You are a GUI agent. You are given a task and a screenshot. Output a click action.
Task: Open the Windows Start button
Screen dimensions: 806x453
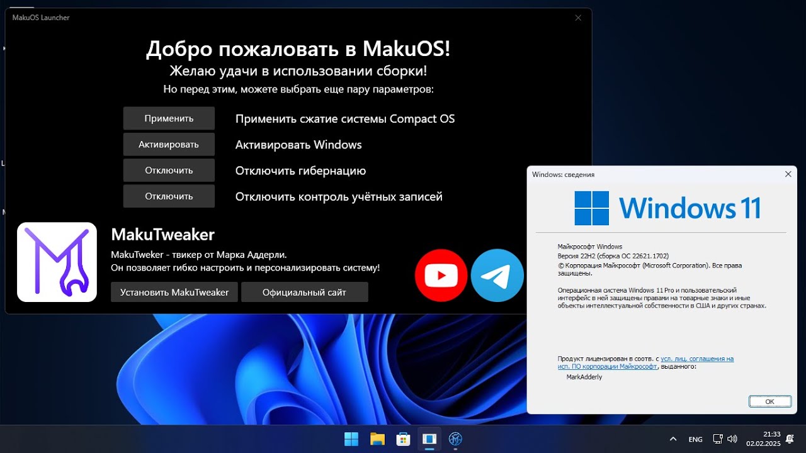(351, 439)
